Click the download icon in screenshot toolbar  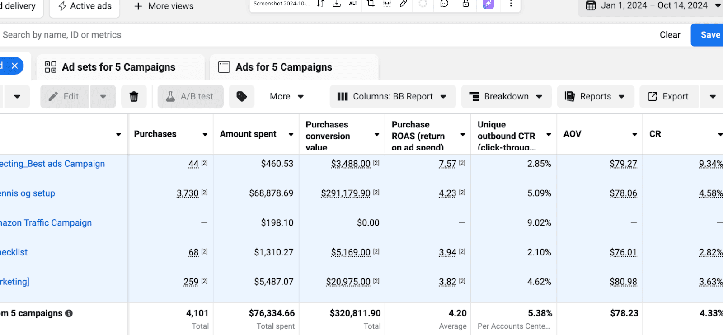[337, 4]
